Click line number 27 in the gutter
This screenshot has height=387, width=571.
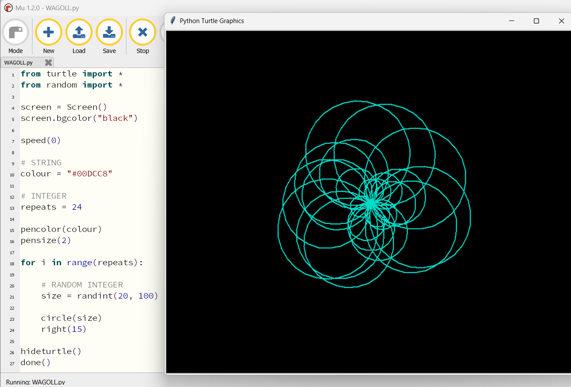(x=12, y=364)
